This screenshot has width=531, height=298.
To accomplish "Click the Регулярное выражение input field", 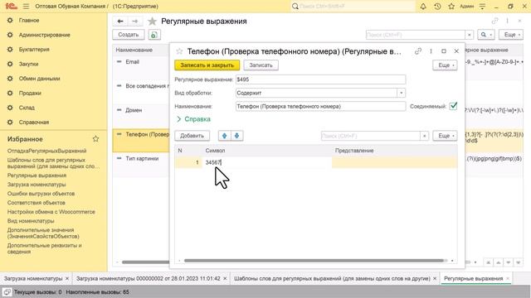I will [320, 79].
